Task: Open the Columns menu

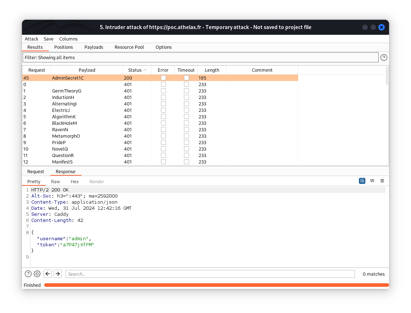Action: pos(68,39)
